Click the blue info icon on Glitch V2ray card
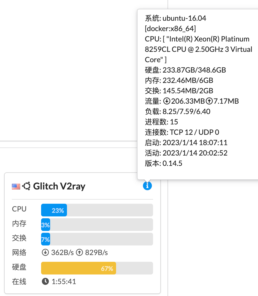This screenshot has height=296, width=258. click(x=147, y=186)
